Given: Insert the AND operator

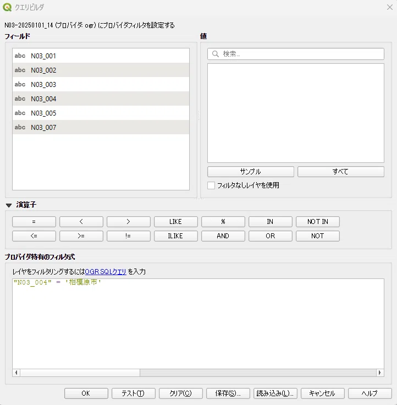Looking at the screenshot, I should click(223, 236).
